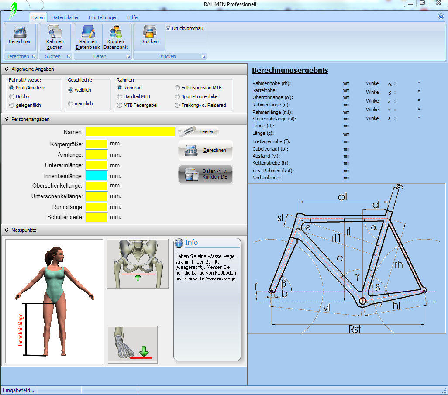Click the Berechnen calculator icon in ribbon

click(x=20, y=34)
